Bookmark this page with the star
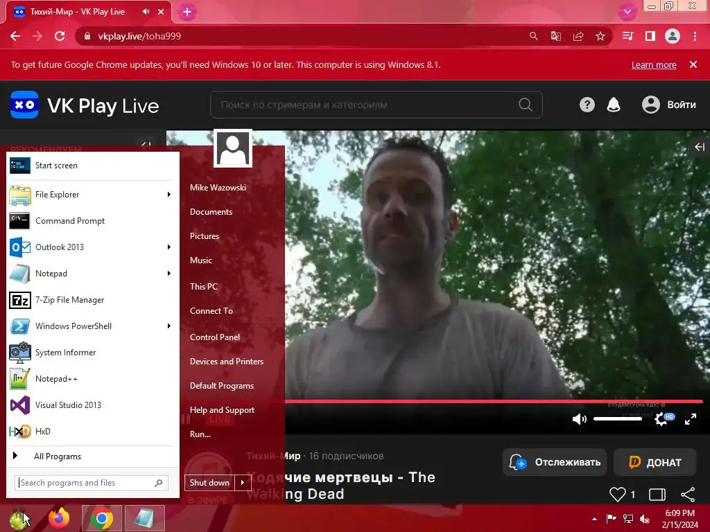Image resolution: width=710 pixels, height=532 pixels. (x=600, y=36)
